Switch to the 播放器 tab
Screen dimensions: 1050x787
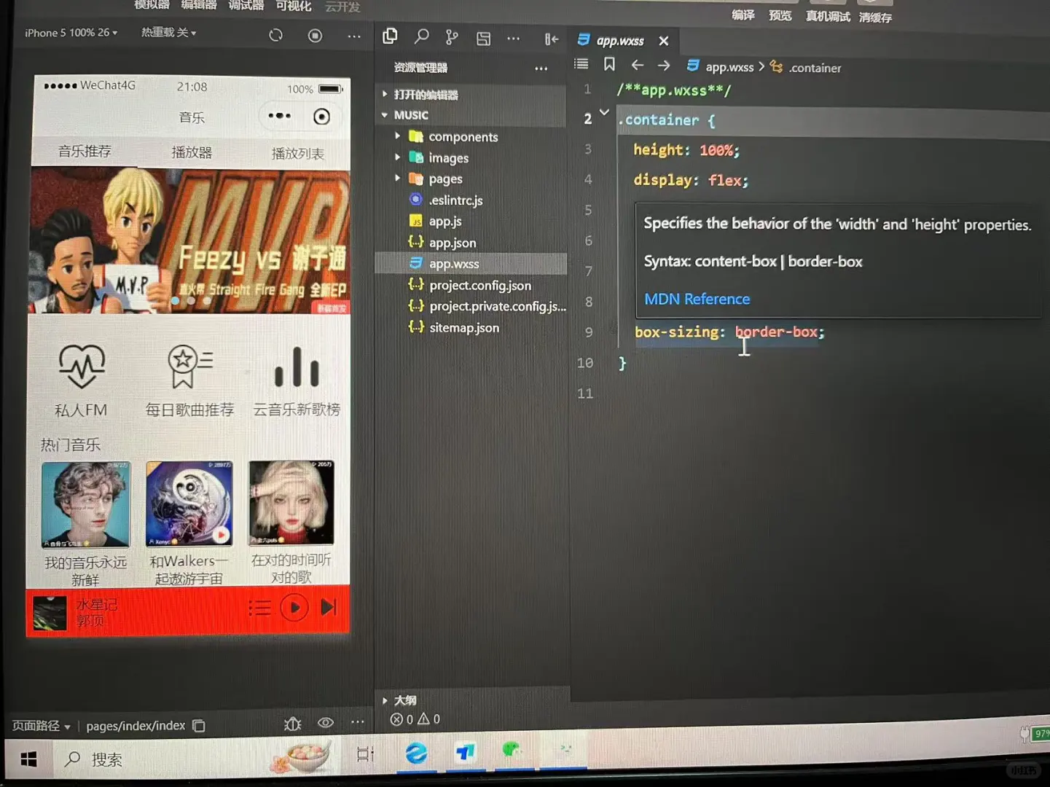point(192,152)
